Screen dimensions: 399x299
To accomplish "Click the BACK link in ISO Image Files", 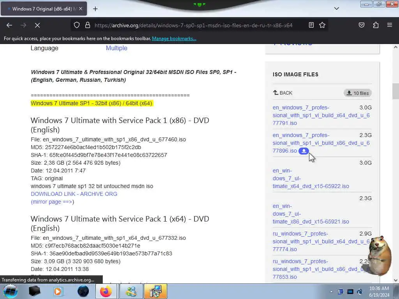I will (283, 93).
